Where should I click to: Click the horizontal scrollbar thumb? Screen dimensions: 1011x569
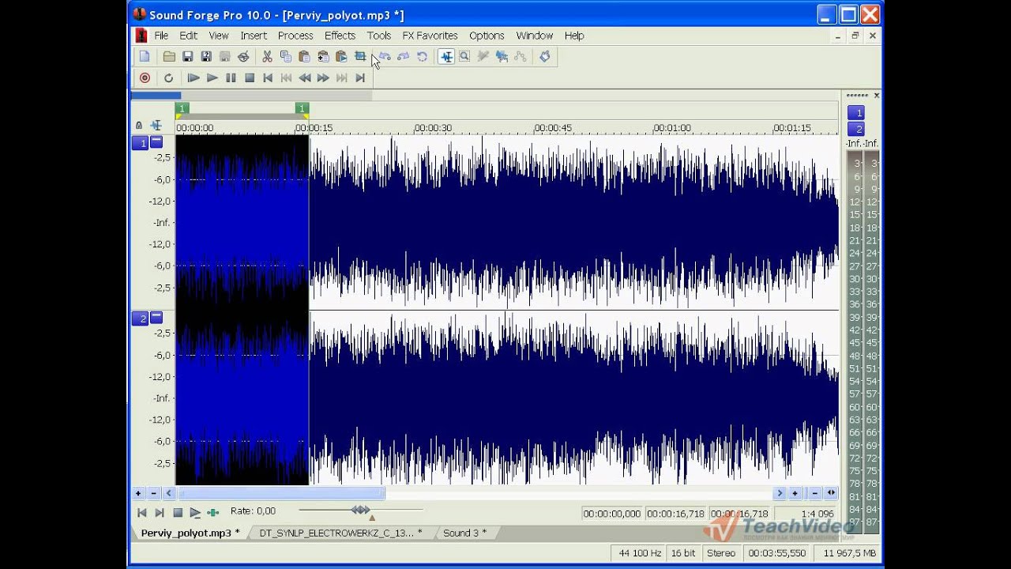point(281,493)
